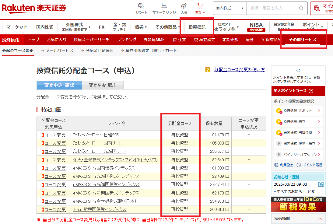
Task: Open the 注文 cart icon in the header
Action: pyautogui.click(x=200, y=6)
